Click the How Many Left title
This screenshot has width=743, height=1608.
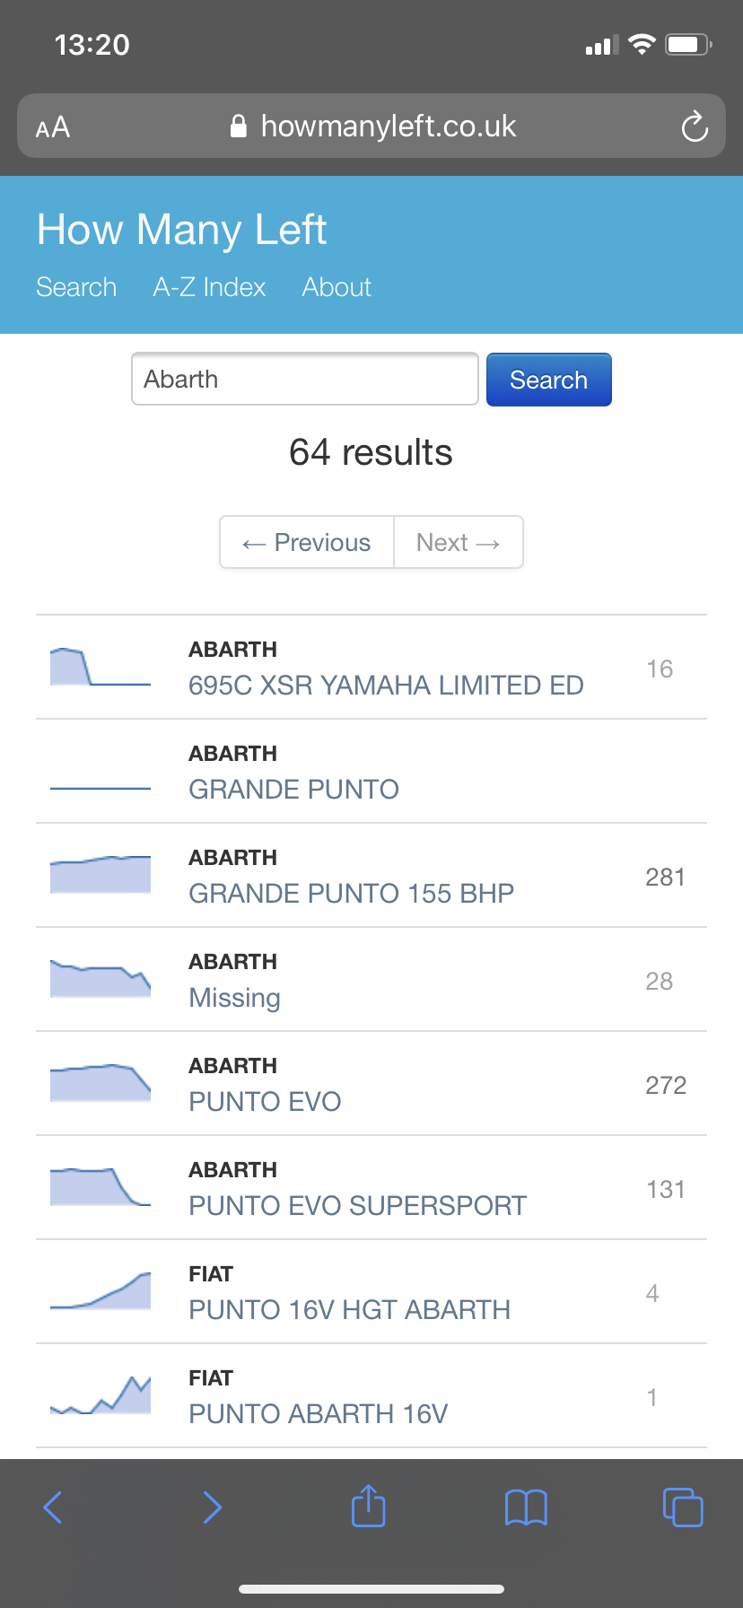pyautogui.click(x=181, y=230)
